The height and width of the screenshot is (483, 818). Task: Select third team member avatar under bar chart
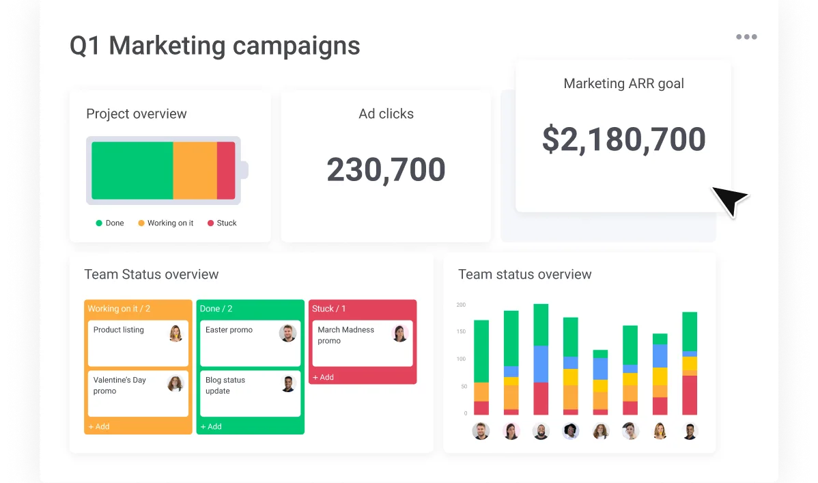[541, 431]
